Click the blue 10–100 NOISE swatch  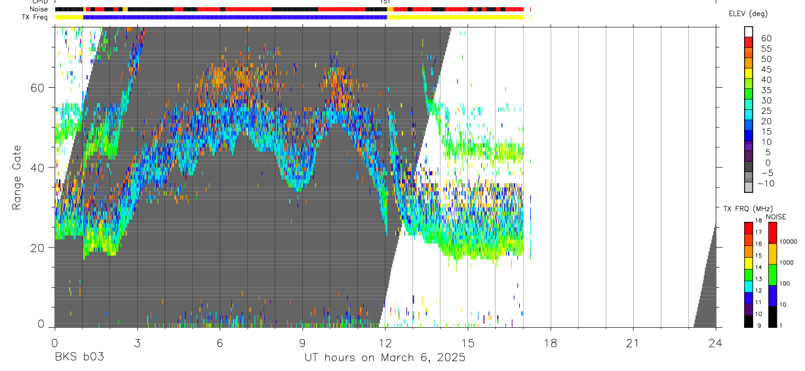point(772,296)
